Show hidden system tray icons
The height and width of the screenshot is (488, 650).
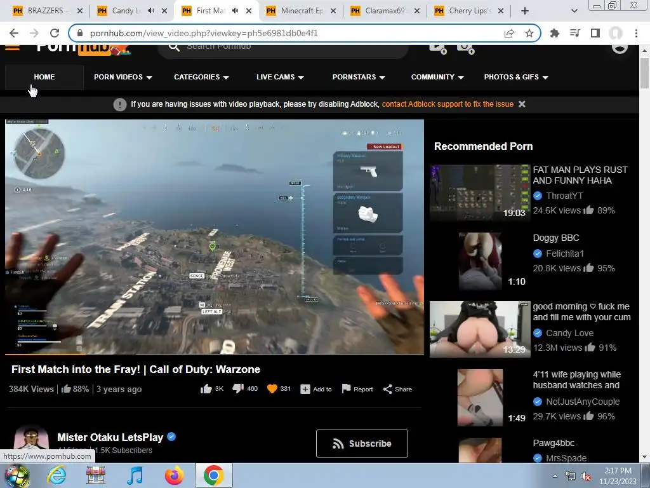click(555, 477)
